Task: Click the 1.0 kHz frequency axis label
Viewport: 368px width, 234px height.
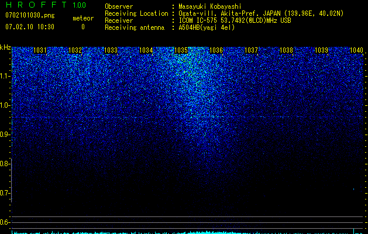Action: (x=5, y=105)
